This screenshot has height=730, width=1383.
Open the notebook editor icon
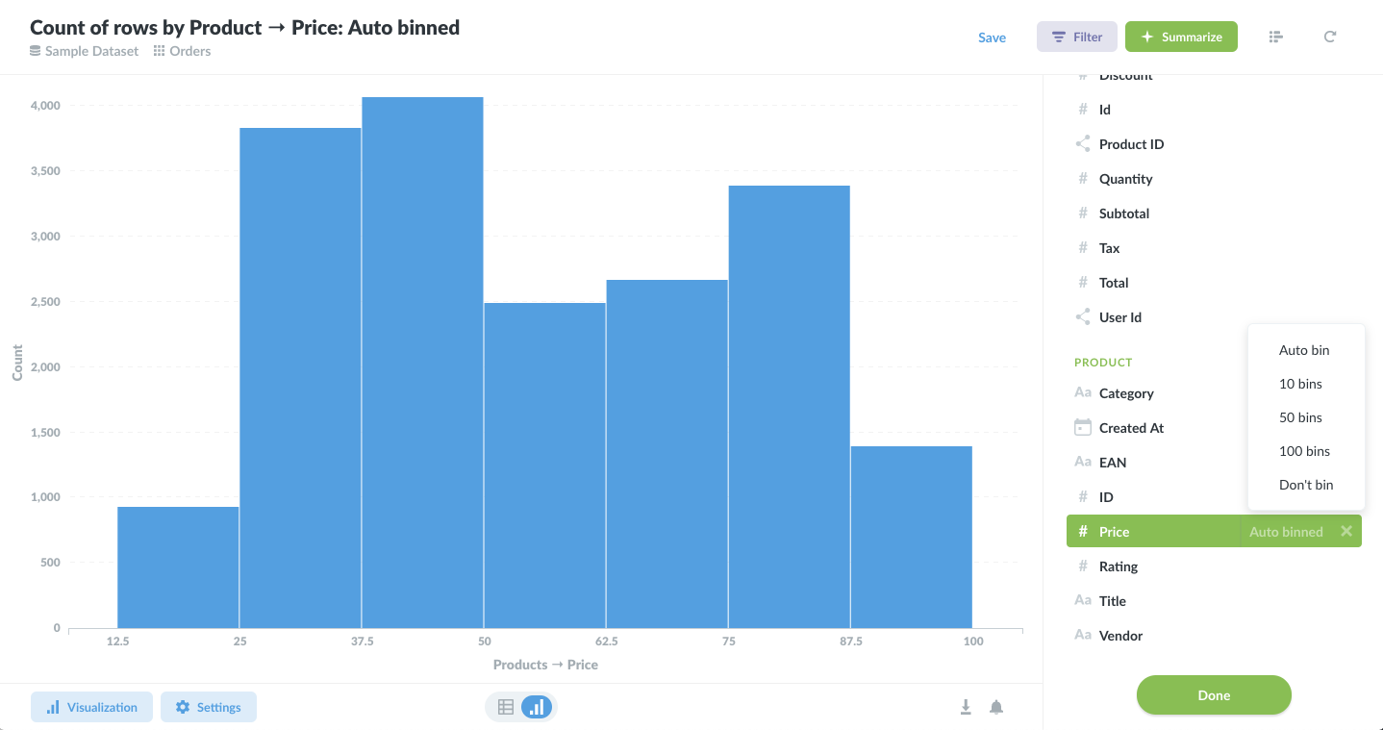coord(1276,37)
